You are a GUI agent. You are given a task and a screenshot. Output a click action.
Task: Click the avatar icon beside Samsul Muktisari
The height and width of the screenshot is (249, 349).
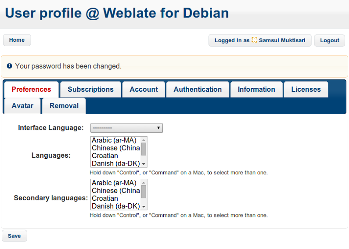click(x=254, y=40)
